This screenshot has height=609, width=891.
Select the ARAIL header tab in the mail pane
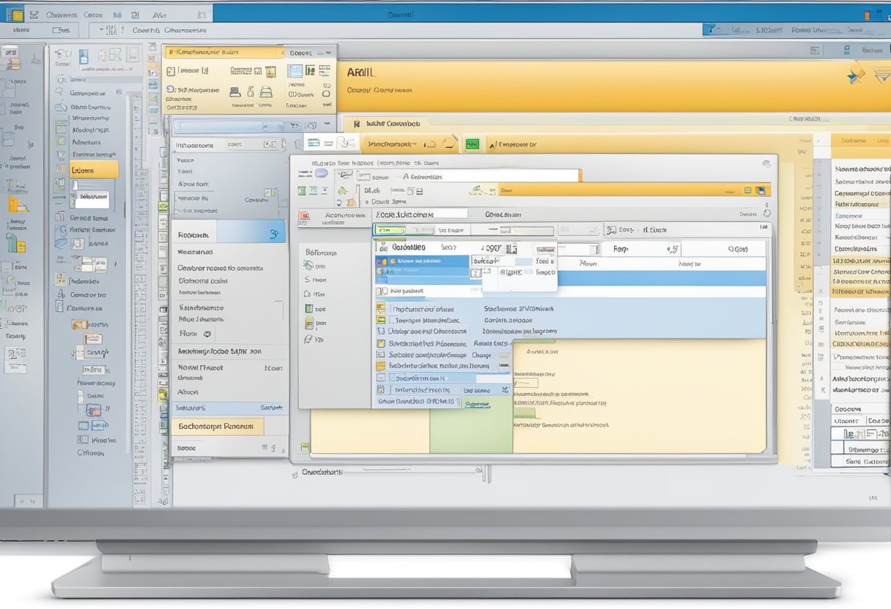tap(363, 72)
